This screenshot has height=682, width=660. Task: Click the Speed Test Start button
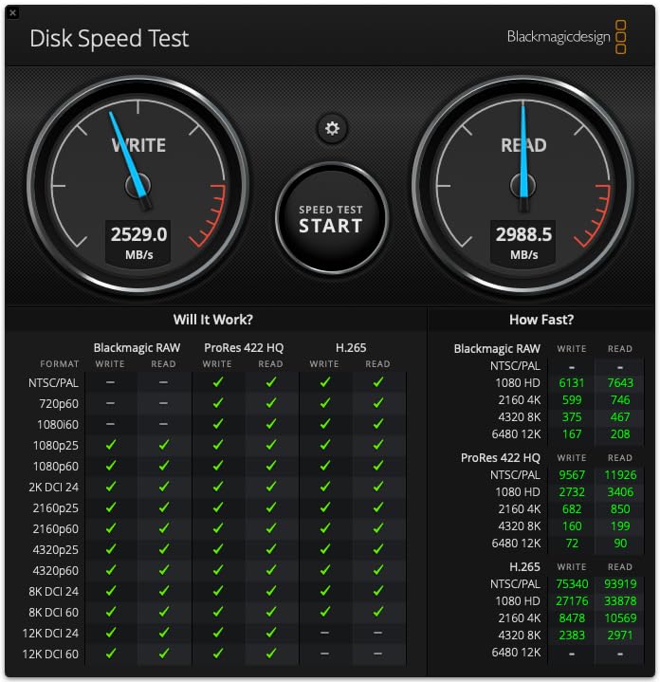point(331,219)
